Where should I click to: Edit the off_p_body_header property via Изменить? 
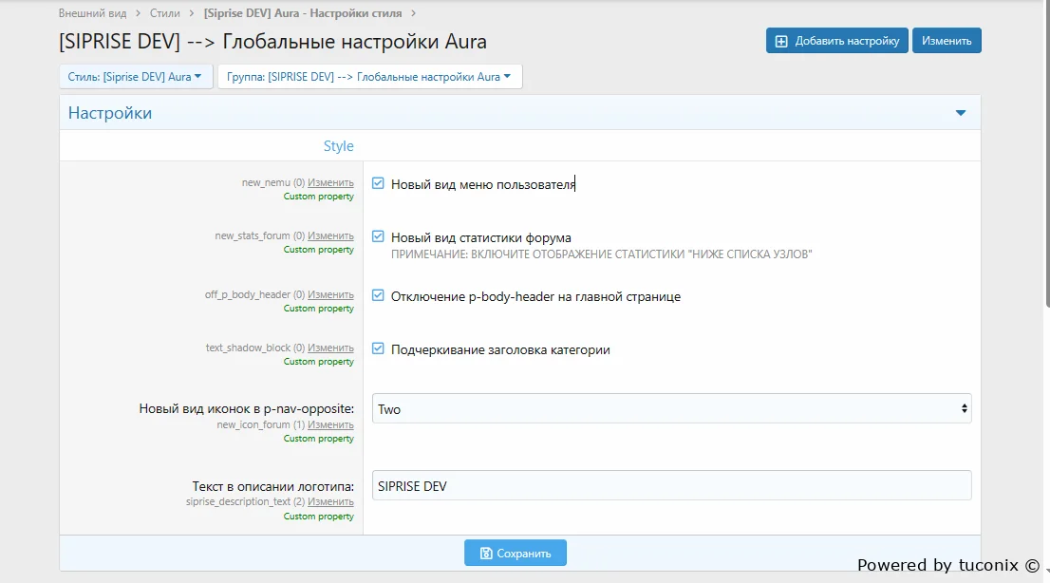pyautogui.click(x=330, y=294)
